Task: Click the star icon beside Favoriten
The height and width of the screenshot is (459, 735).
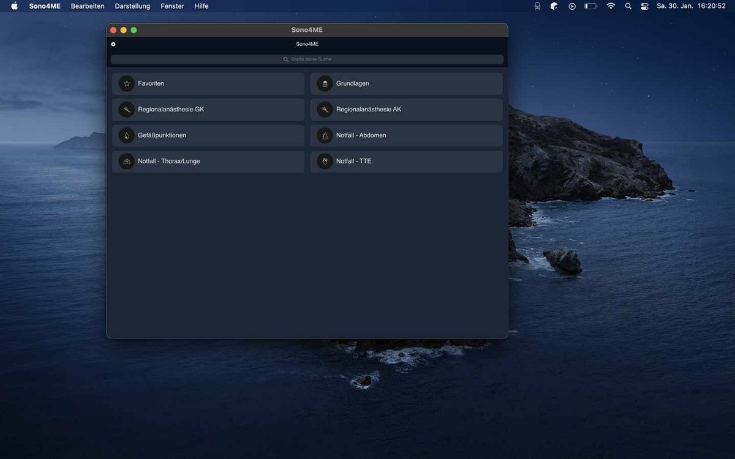Action: tap(127, 84)
